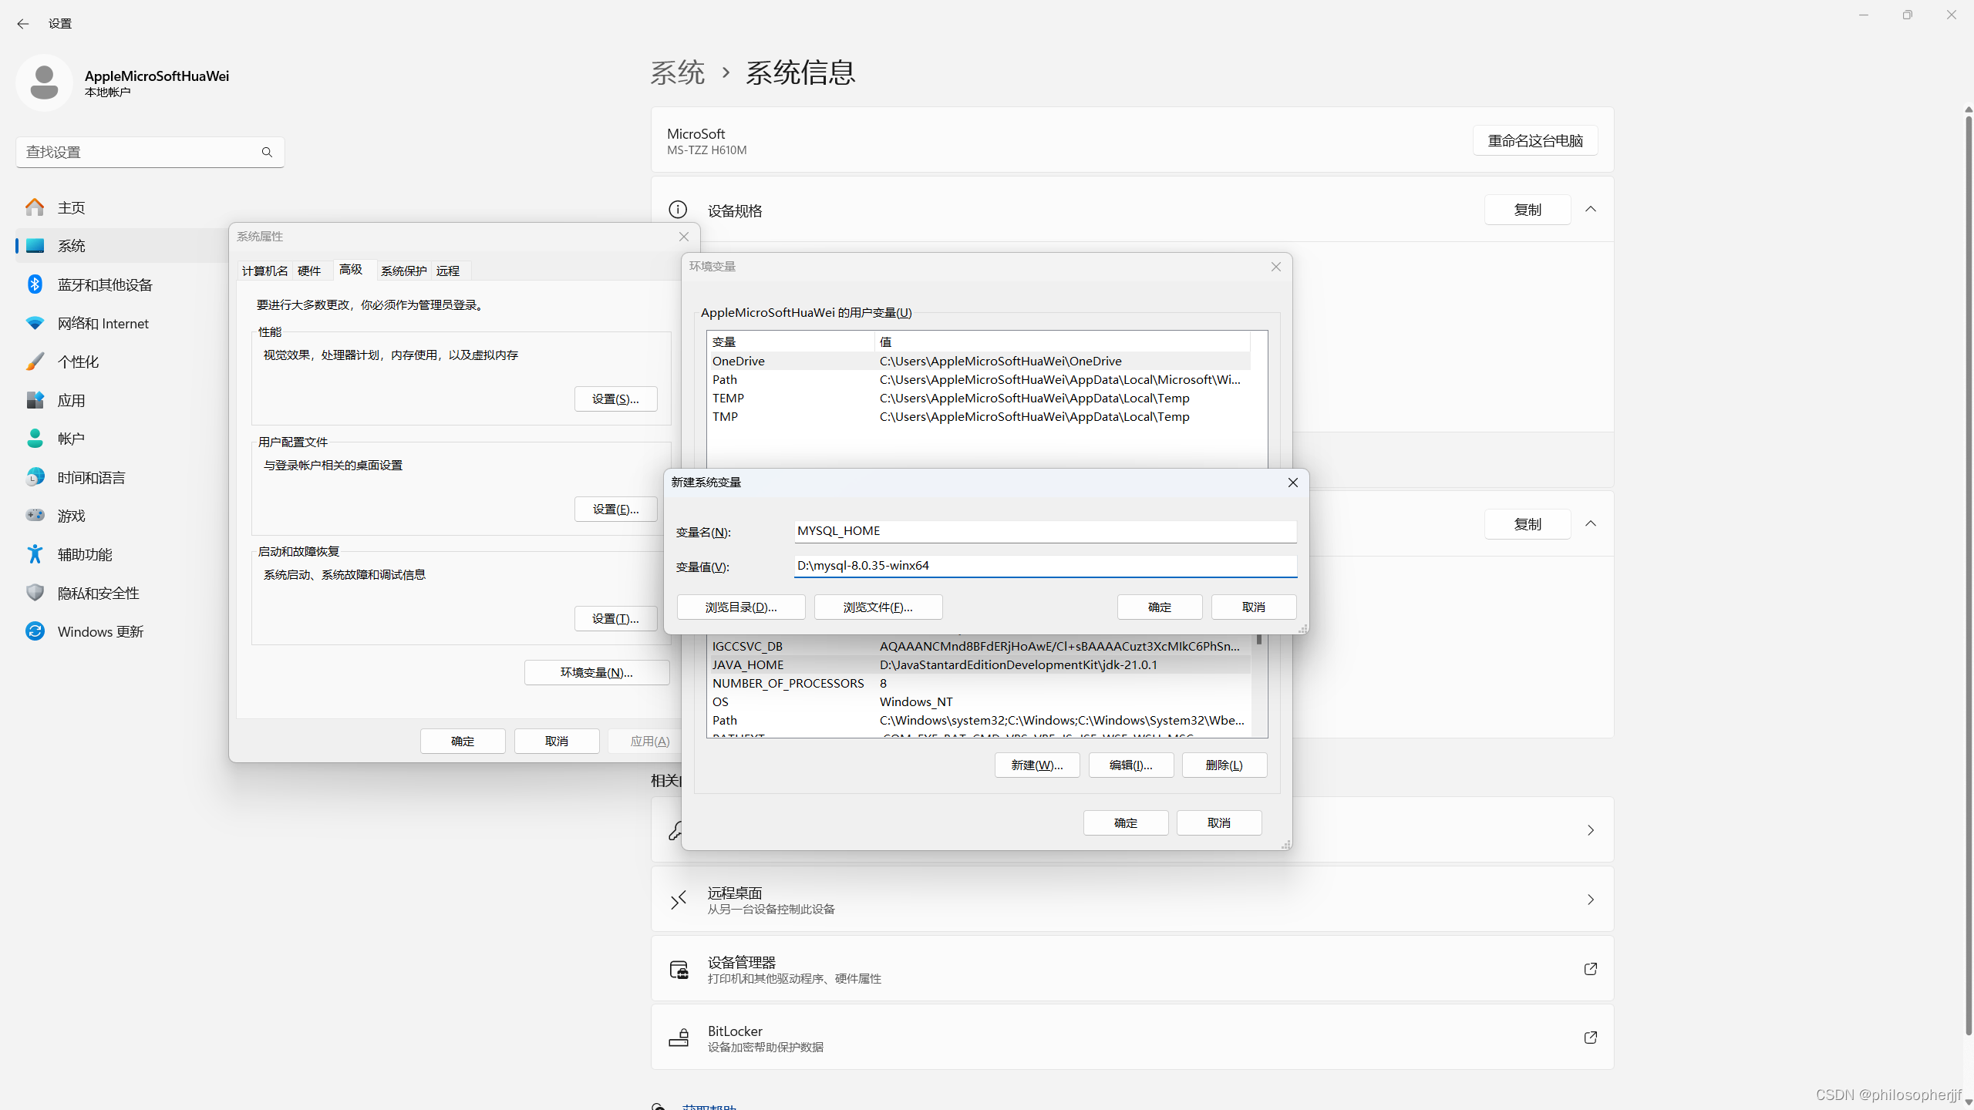Select the IGCCSVC_DB system variable row
1974x1110 pixels.
click(980, 647)
